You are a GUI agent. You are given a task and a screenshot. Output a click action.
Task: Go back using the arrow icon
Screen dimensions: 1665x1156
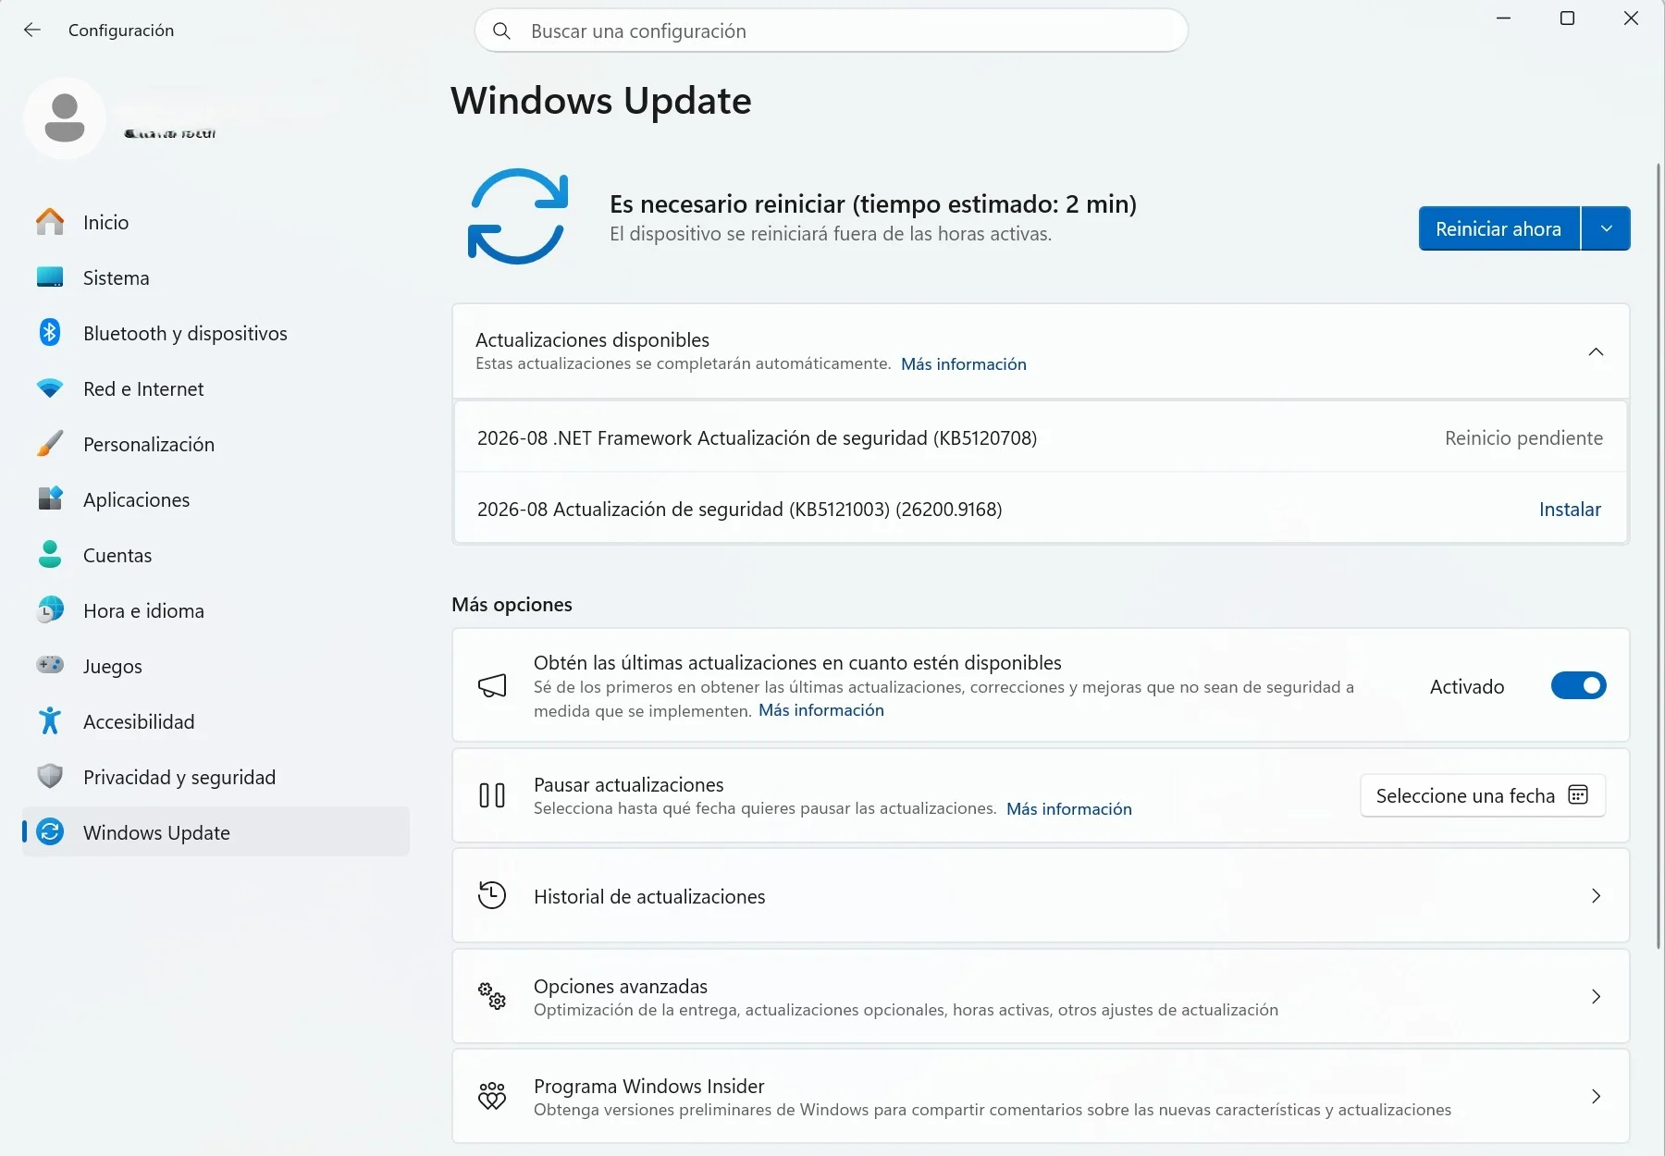click(32, 30)
